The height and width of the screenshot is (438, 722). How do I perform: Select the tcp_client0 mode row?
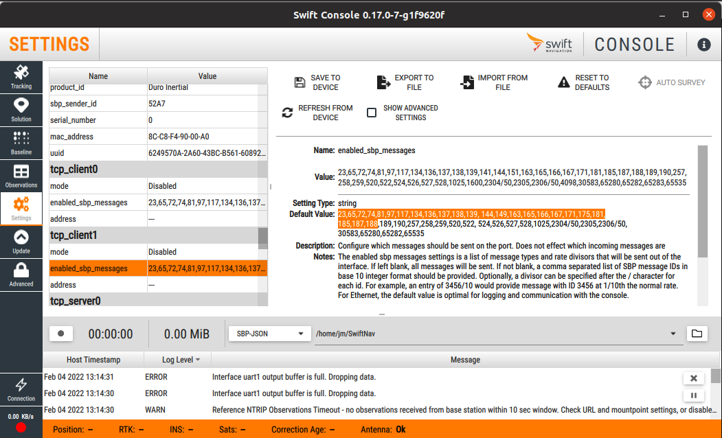[158, 186]
